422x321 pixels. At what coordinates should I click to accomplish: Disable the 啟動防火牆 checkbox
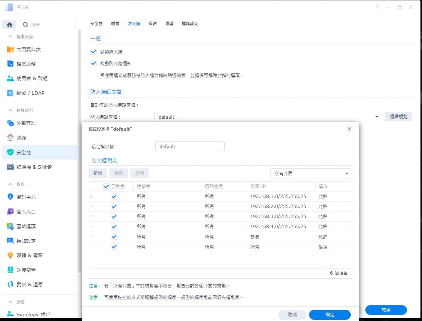click(93, 51)
